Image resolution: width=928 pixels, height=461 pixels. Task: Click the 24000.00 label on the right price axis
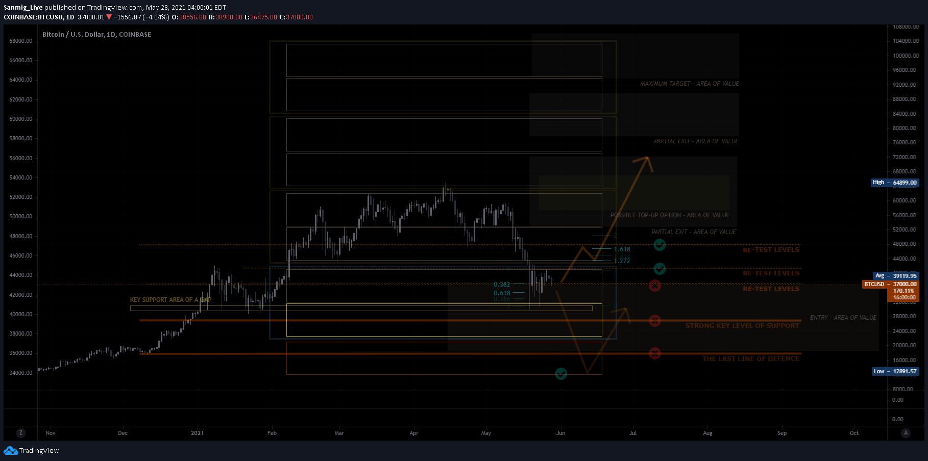(x=905, y=331)
